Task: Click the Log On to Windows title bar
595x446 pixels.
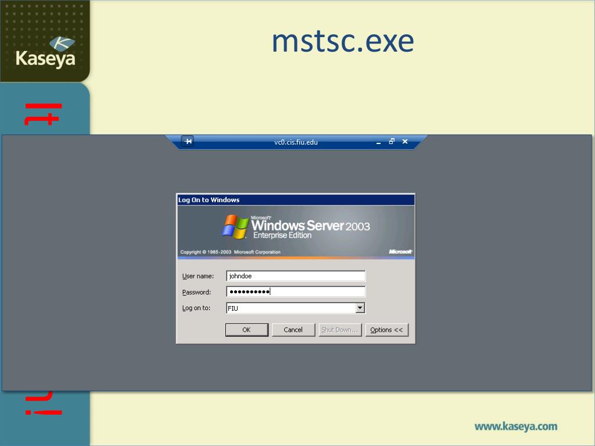Action: point(296,200)
